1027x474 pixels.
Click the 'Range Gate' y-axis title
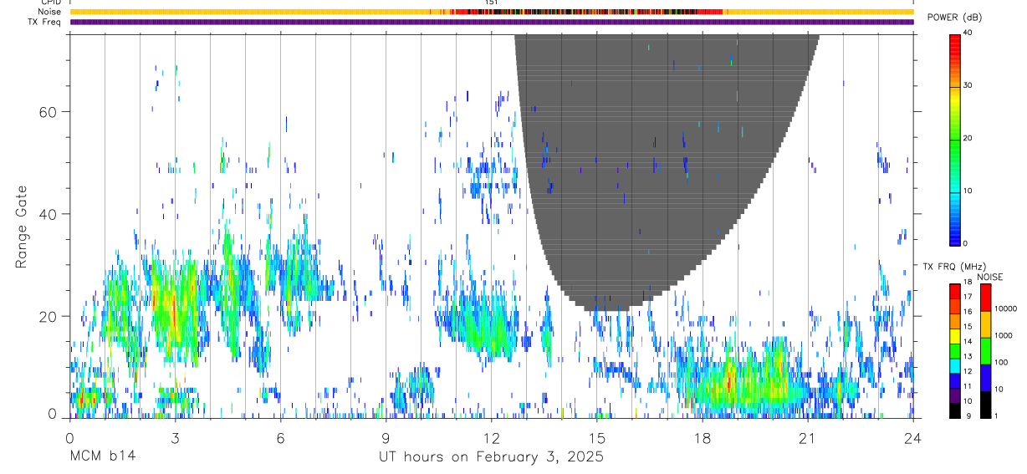tap(22, 227)
